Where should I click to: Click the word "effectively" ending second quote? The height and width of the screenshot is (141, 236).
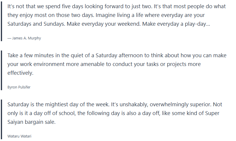tap(20, 73)
